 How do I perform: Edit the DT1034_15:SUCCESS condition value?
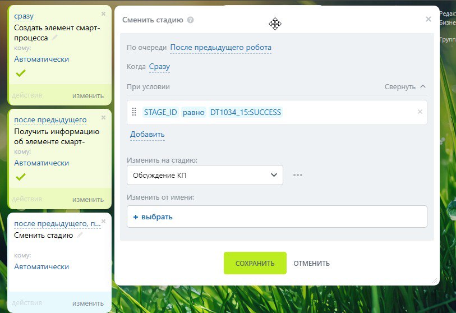246,112
